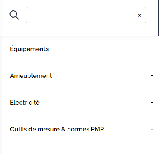The width and height of the screenshot is (159, 154).
Task: Focus the empty search input box
Action: [86, 15]
